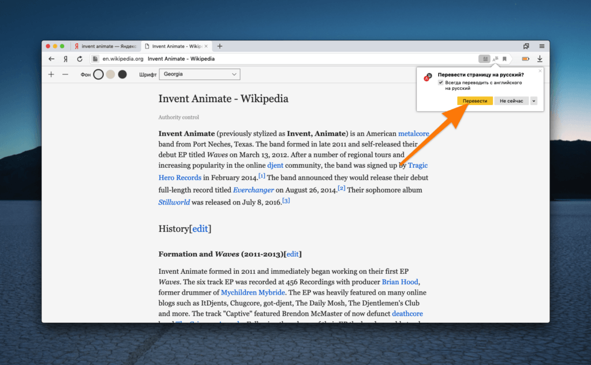Open Yandex home via the Я button
Image resolution: width=591 pixels, height=365 pixels.
pyautogui.click(x=66, y=59)
